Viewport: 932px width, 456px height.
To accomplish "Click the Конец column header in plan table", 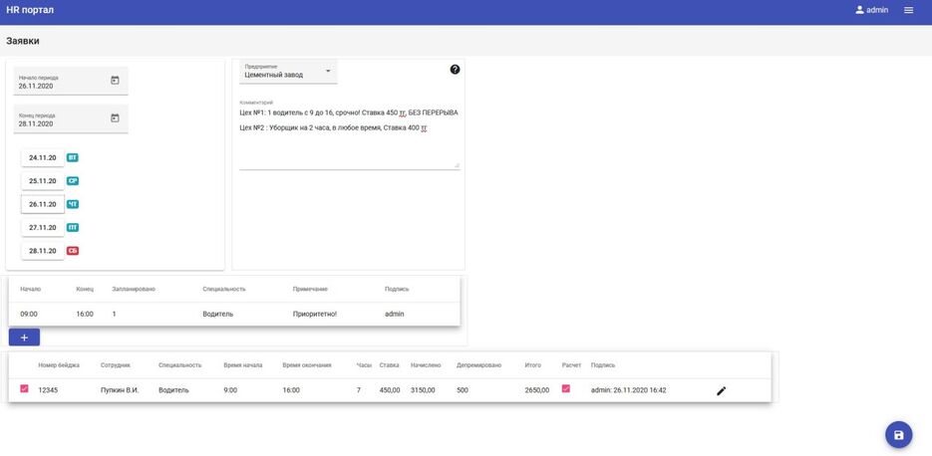I will coord(85,289).
